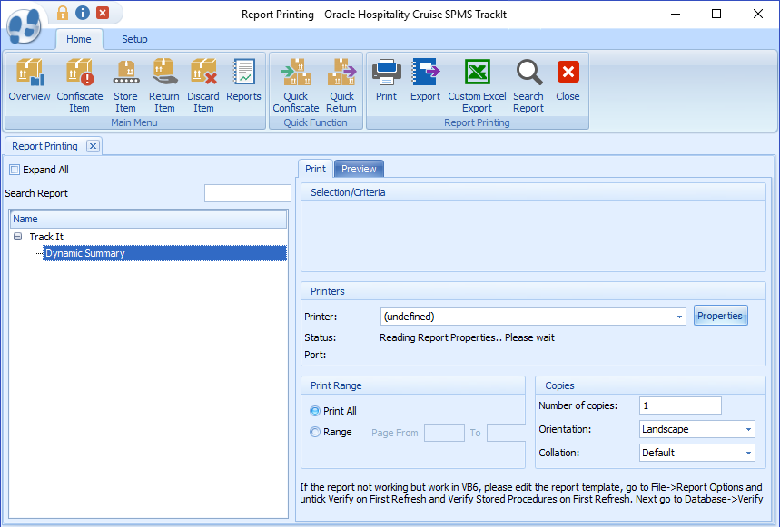This screenshot has width=780, height=527.
Task: Click the Search Report input field
Action: (248, 193)
